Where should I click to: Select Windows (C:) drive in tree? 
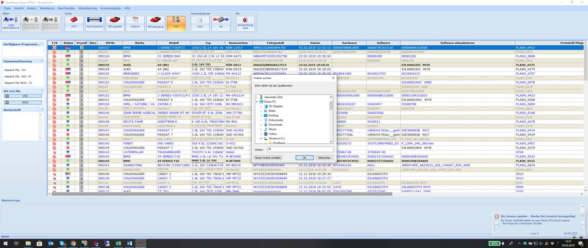click(x=277, y=139)
